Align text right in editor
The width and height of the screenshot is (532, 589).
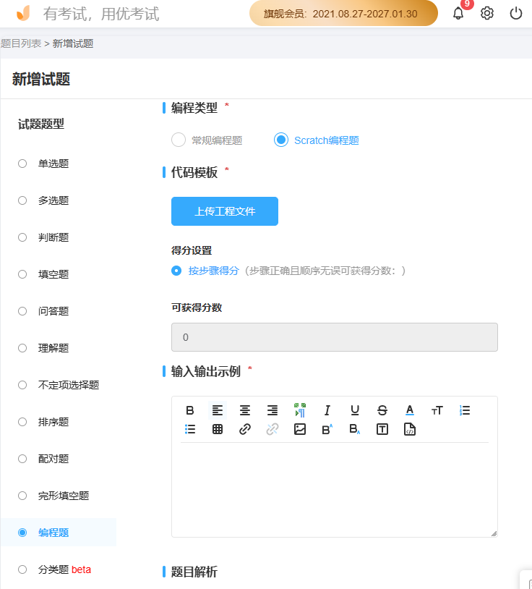click(273, 410)
